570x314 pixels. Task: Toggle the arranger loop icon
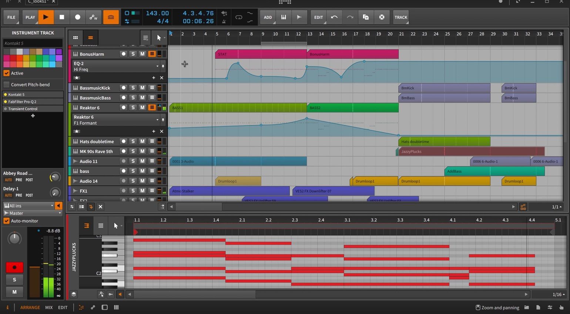point(239,17)
